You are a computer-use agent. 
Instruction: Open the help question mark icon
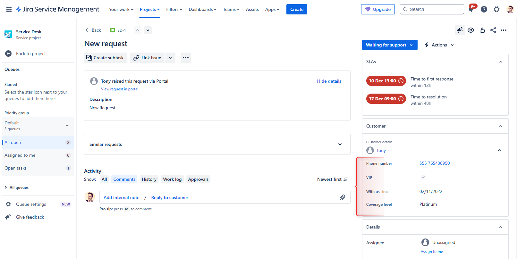coord(484,9)
